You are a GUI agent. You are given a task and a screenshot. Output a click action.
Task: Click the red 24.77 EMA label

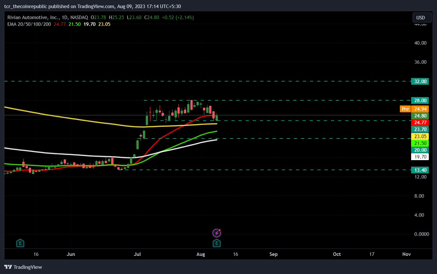click(x=420, y=123)
